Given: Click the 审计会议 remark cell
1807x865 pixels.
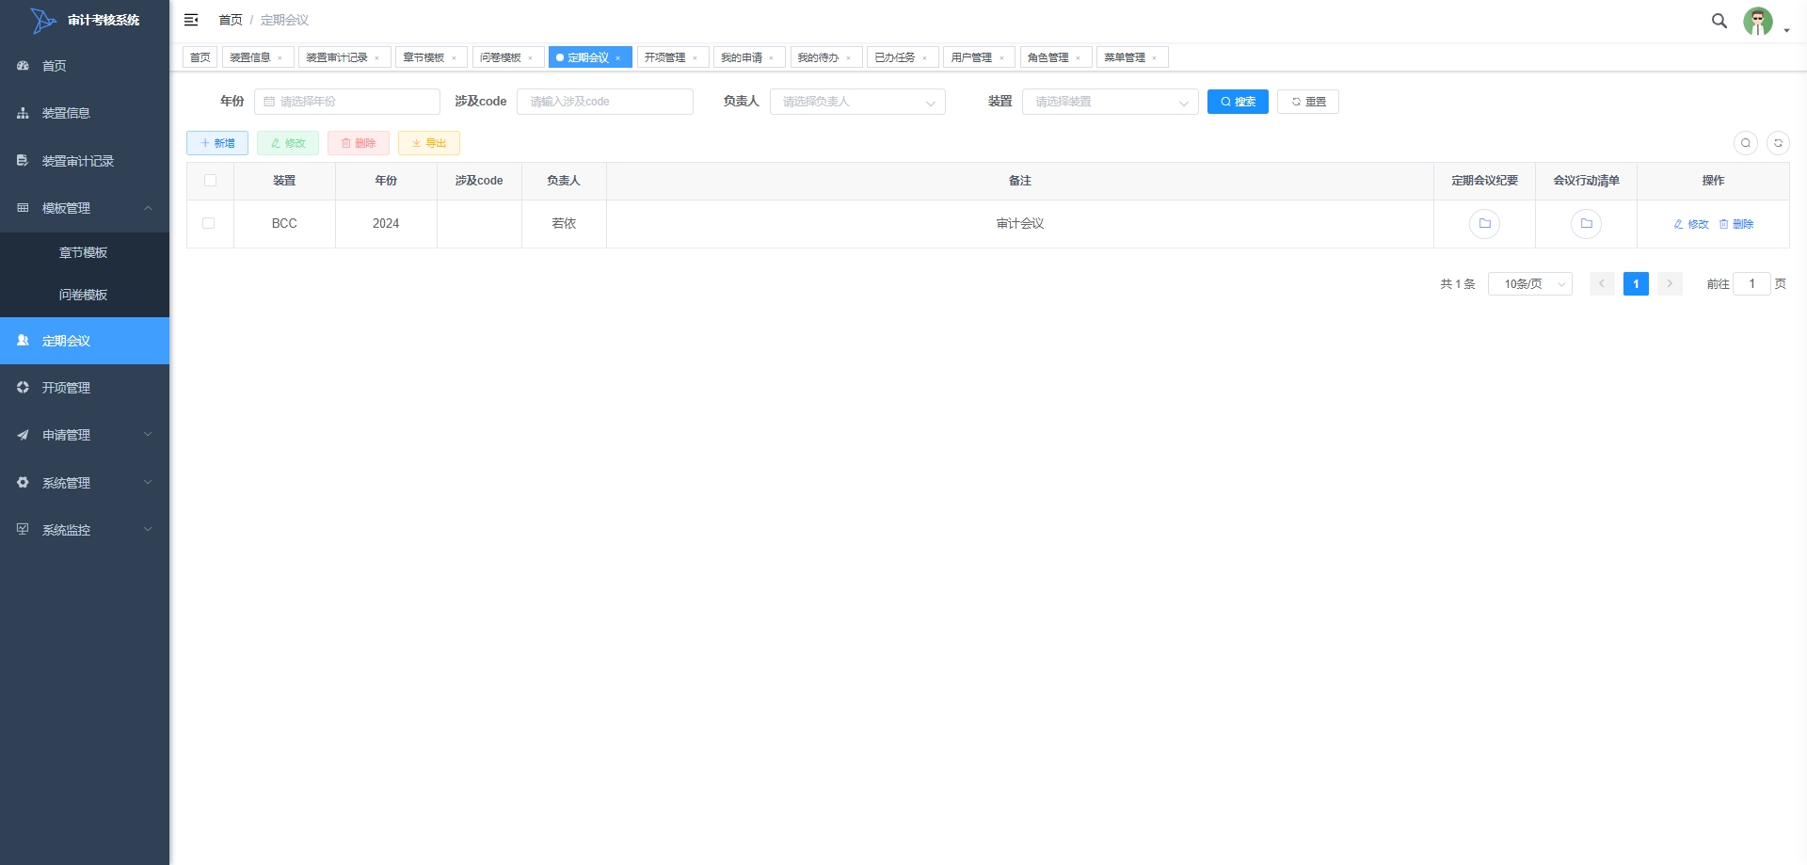Looking at the screenshot, I should (x=1020, y=224).
